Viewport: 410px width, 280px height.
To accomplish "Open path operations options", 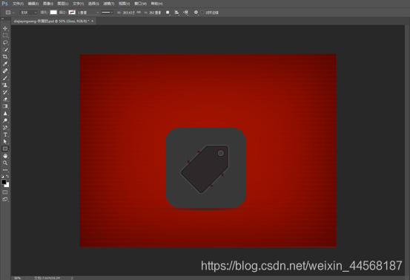I will [x=168, y=13].
